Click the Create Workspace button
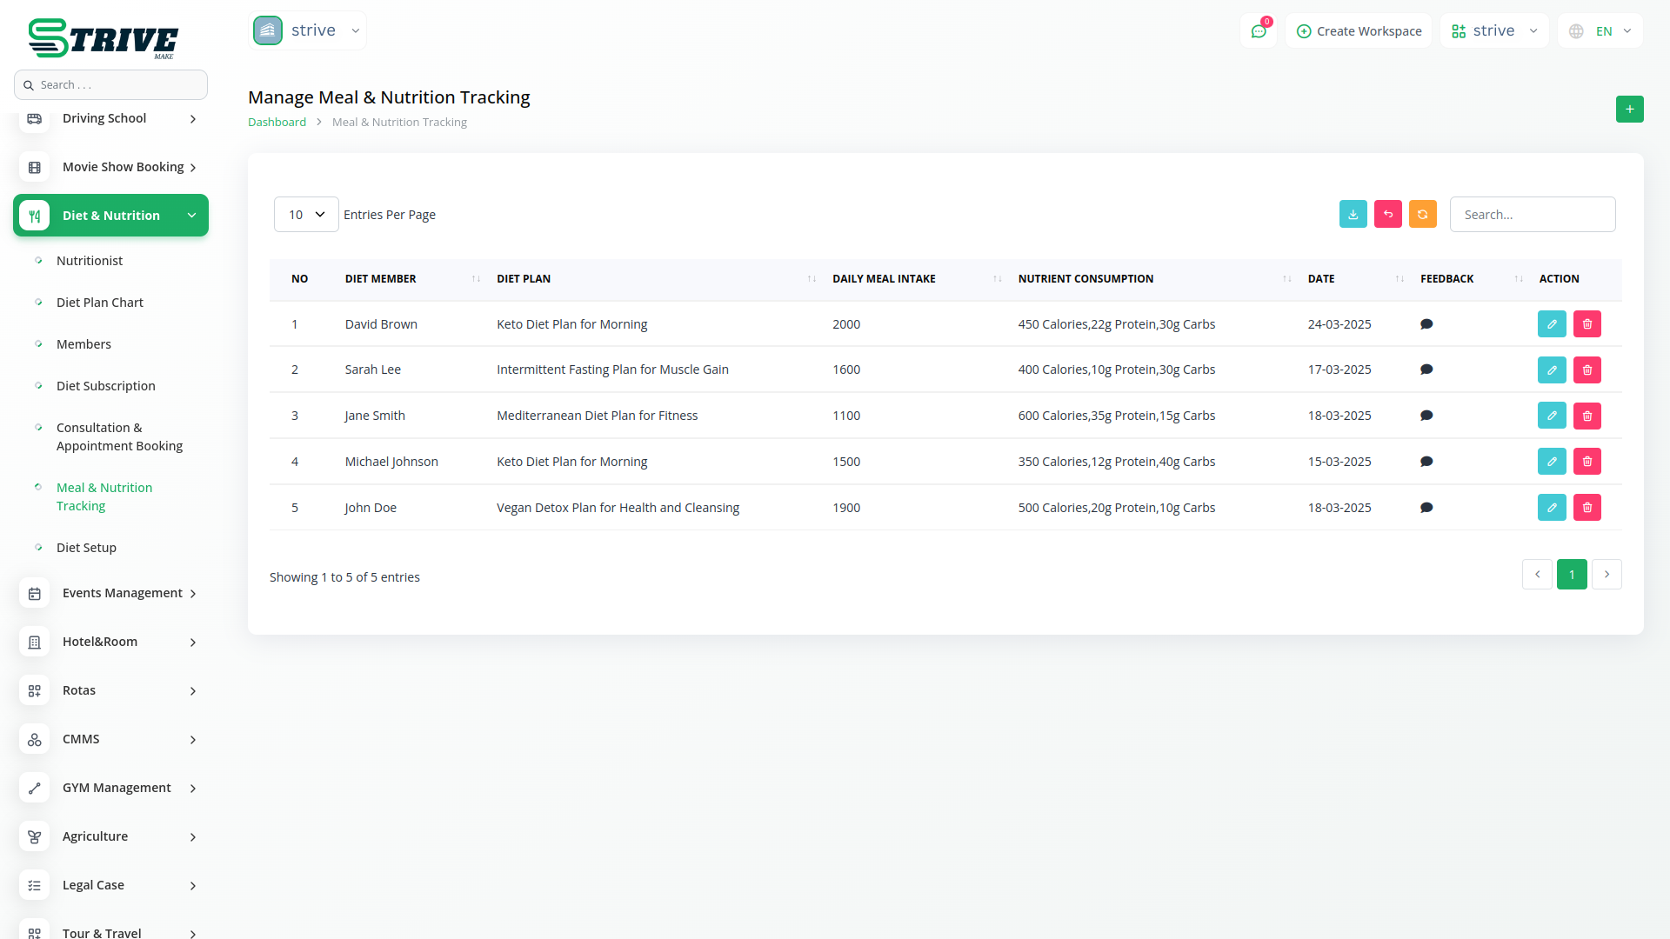The height and width of the screenshot is (939, 1670). point(1359,31)
